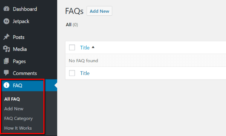The width and height of the screenshot is (226, 136).
Task: Select the All (0) filter link
Action: click(x=72, y=25)
